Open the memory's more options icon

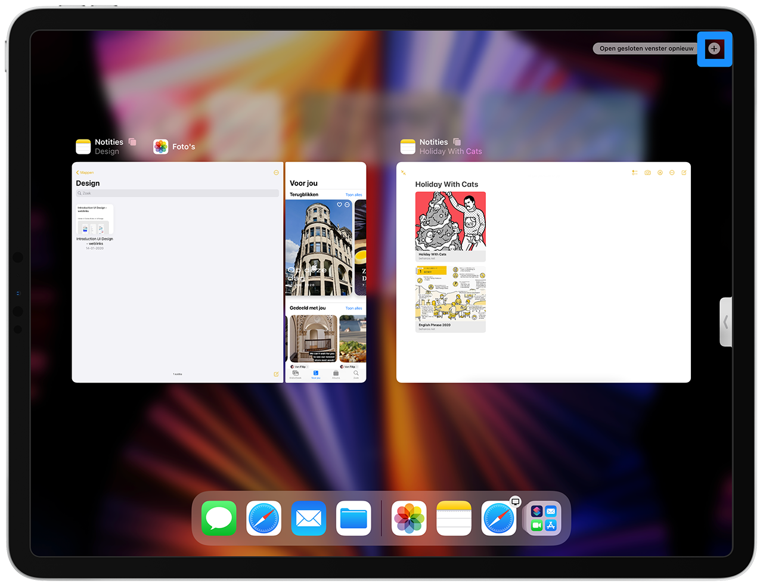[348, 205]
